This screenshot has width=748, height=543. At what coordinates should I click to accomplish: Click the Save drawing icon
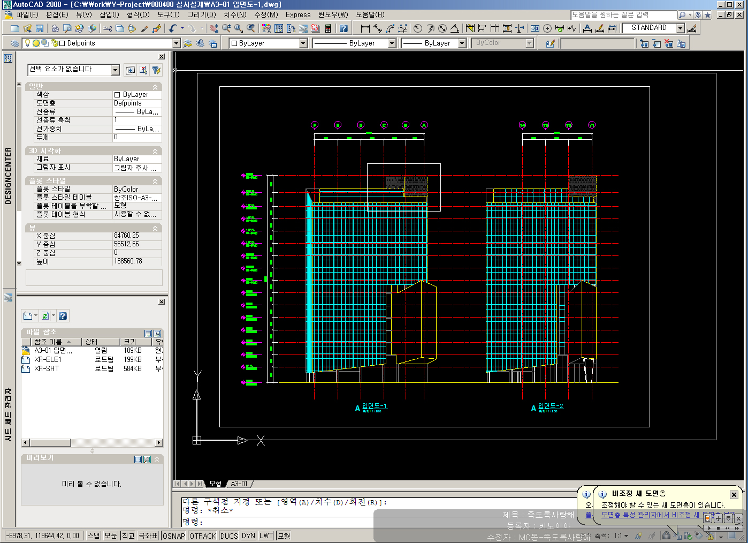[40, 28]
